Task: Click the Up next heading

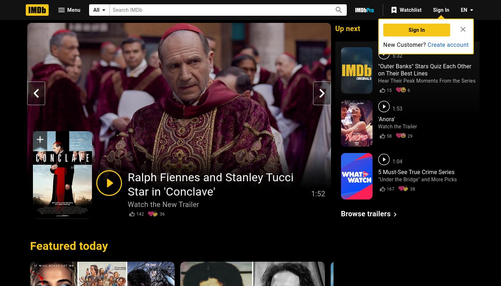Action: [x=347, y=29]
